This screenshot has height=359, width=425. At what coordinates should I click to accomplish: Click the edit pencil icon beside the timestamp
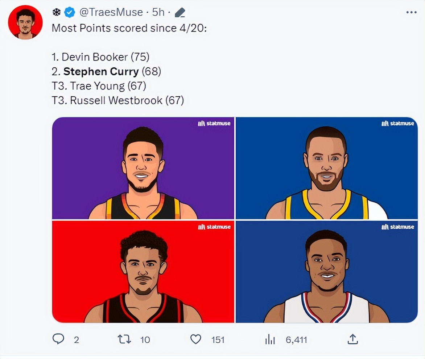click(x=180, y=13)
